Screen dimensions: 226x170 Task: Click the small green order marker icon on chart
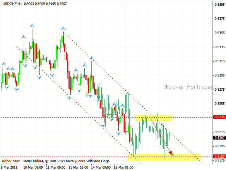87,95
